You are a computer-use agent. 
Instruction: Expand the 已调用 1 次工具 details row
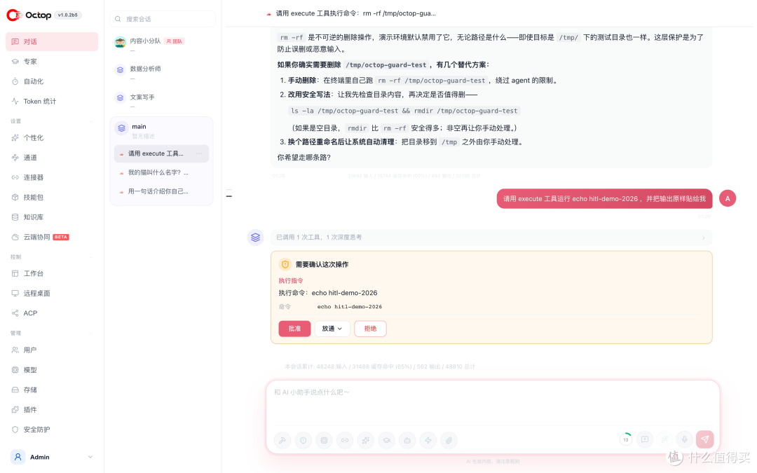[491, 237]
